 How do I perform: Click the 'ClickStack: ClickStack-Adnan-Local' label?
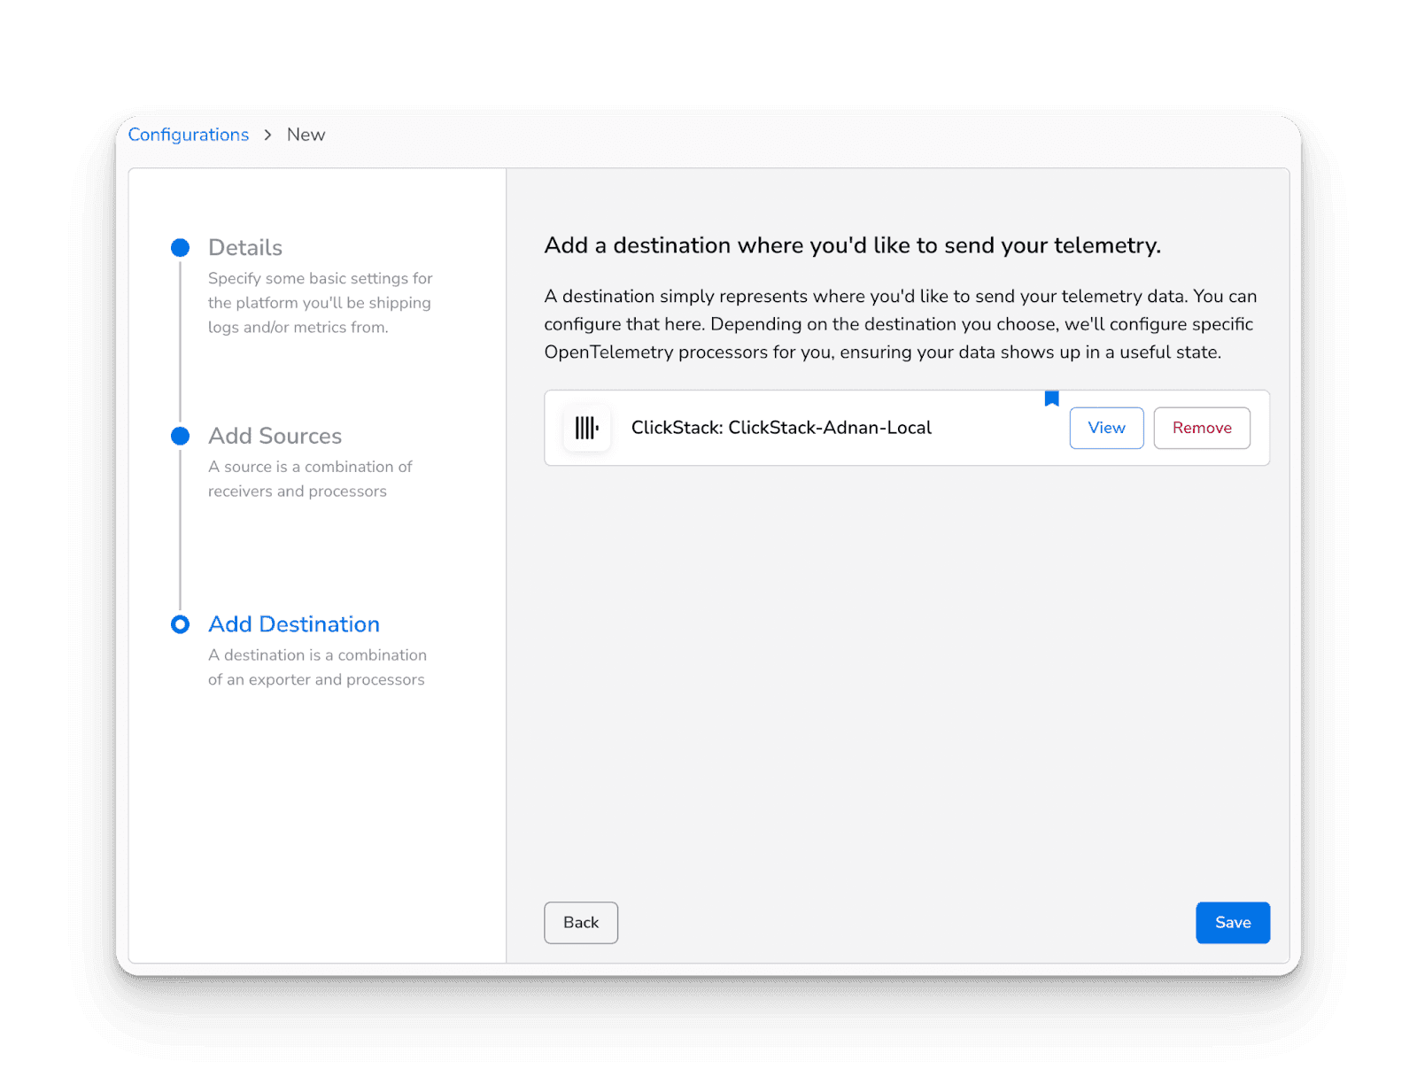(781, 428)
